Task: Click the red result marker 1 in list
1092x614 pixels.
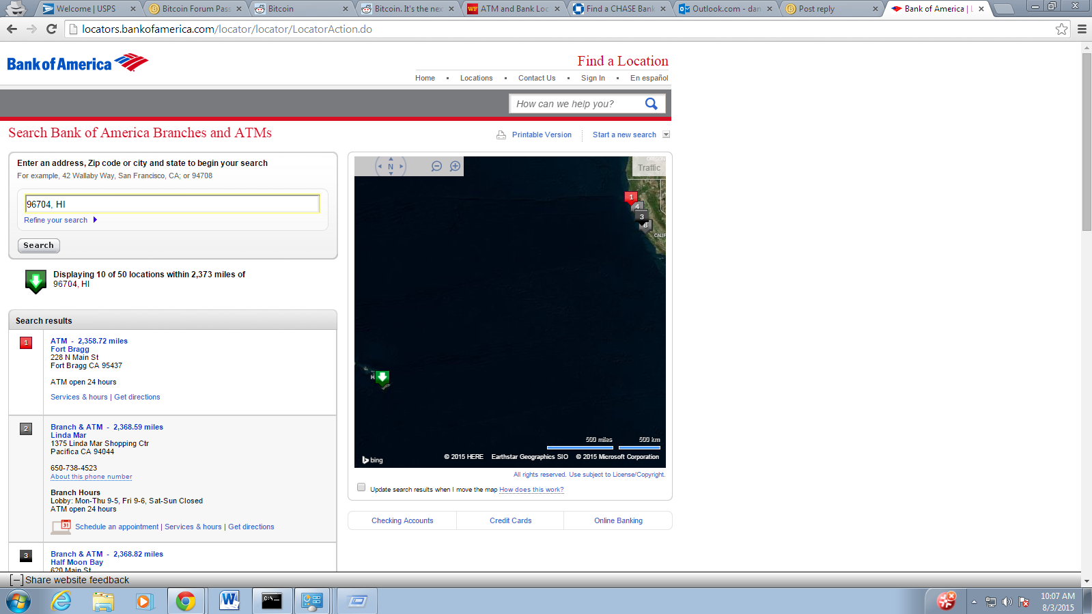Action: coord(26,343)
